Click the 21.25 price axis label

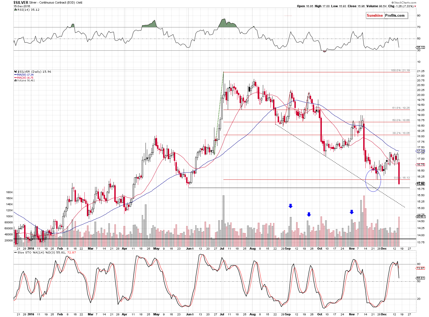[421, 72]
